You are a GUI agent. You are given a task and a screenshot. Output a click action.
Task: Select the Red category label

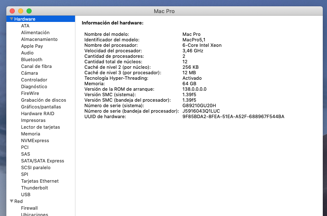[x=19, y=201]
